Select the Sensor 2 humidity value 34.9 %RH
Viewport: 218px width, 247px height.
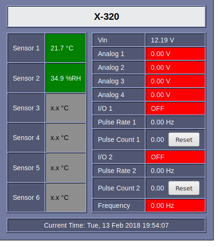pos(66,78)
